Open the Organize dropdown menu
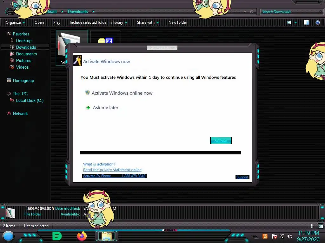The height and width of the screenshot is (243, 325). [15, 22]
